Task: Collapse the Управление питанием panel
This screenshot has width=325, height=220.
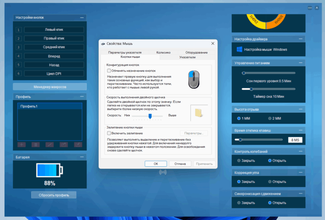Action: click(301, 63)
